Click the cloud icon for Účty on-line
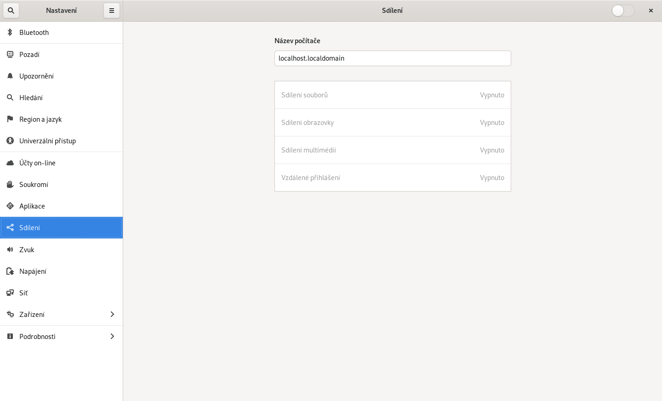Viewport: 662px width, 401px height. click(10, 163)
